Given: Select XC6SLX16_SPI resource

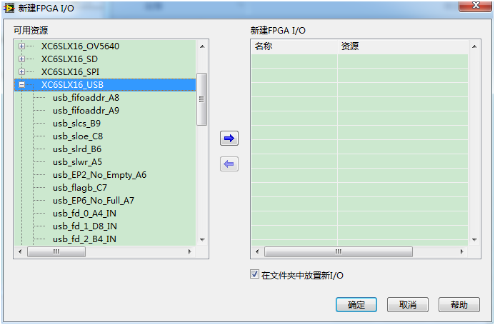Looking at the screenshot, I should click(x=70, y=71).
